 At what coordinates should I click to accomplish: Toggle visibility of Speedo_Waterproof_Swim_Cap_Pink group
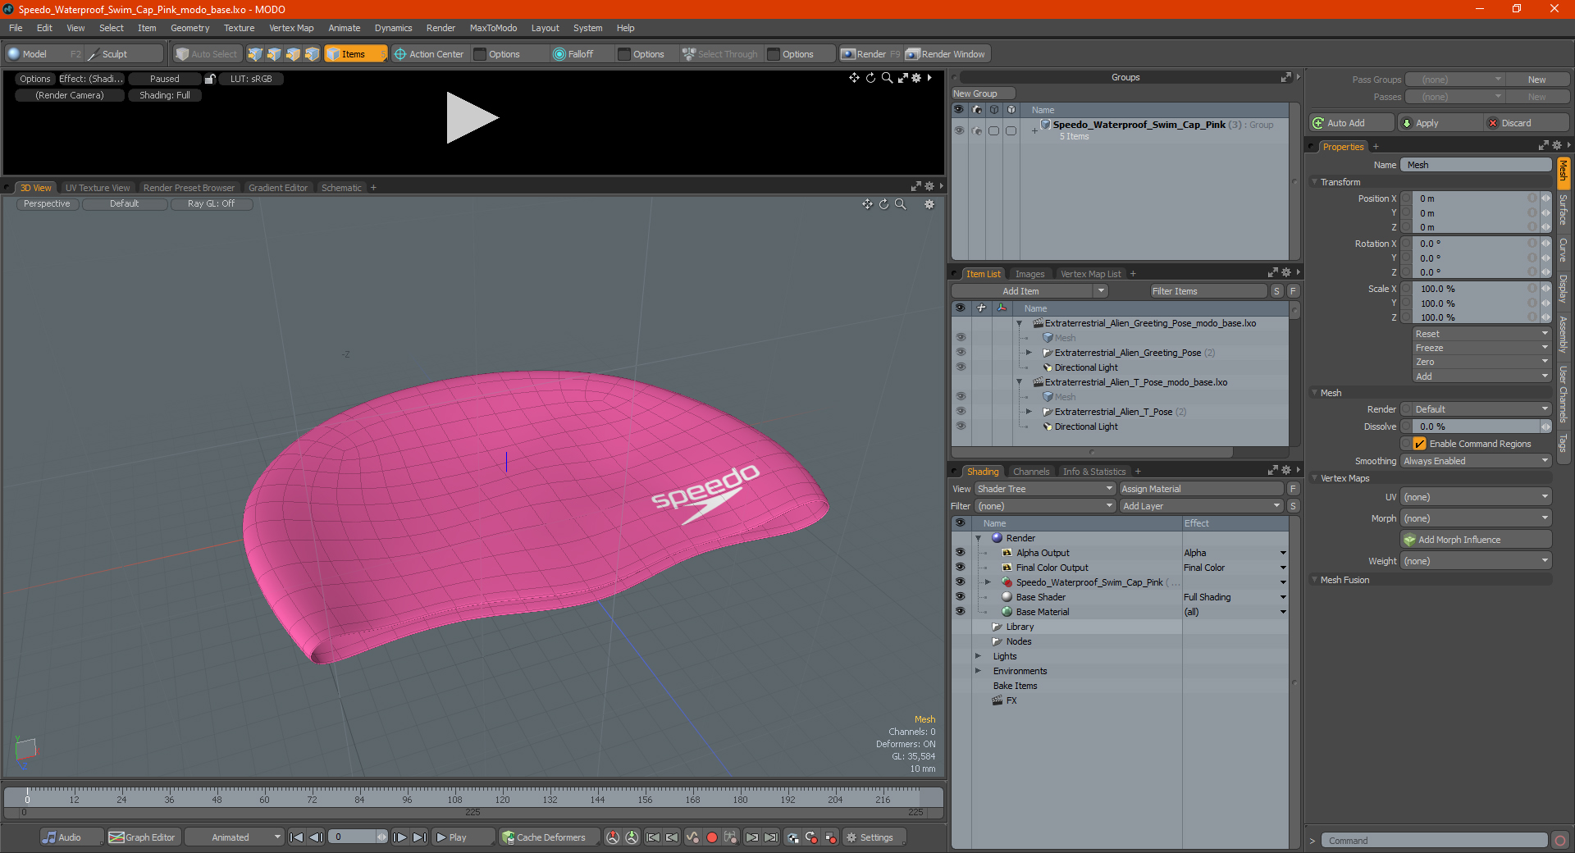pyautogui.click(x=958, y=130)
